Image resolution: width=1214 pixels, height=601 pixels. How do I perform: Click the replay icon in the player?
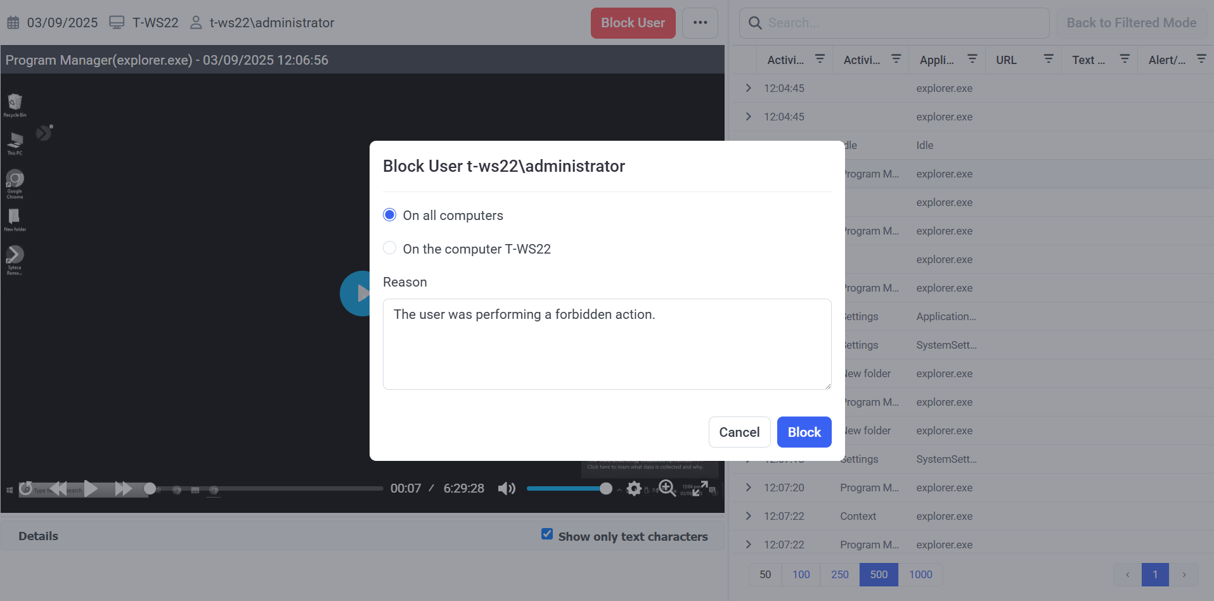[x=26, y=488]
